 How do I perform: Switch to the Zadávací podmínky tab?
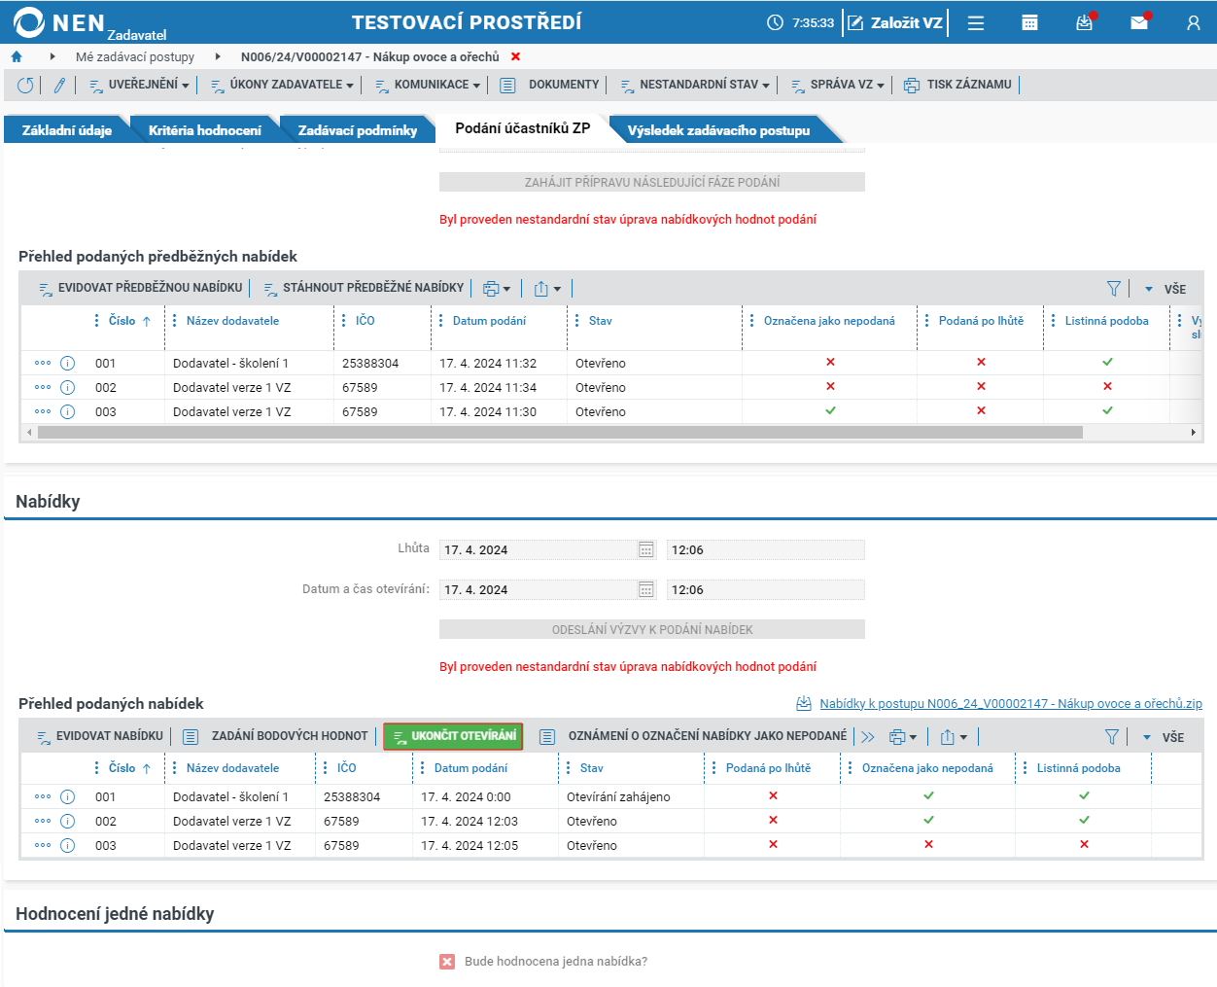pyautogui.click(x=358, y=130)
